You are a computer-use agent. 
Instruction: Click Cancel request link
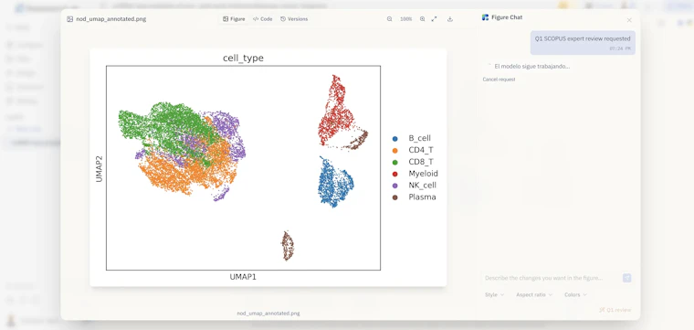click(x=499, y=80)
